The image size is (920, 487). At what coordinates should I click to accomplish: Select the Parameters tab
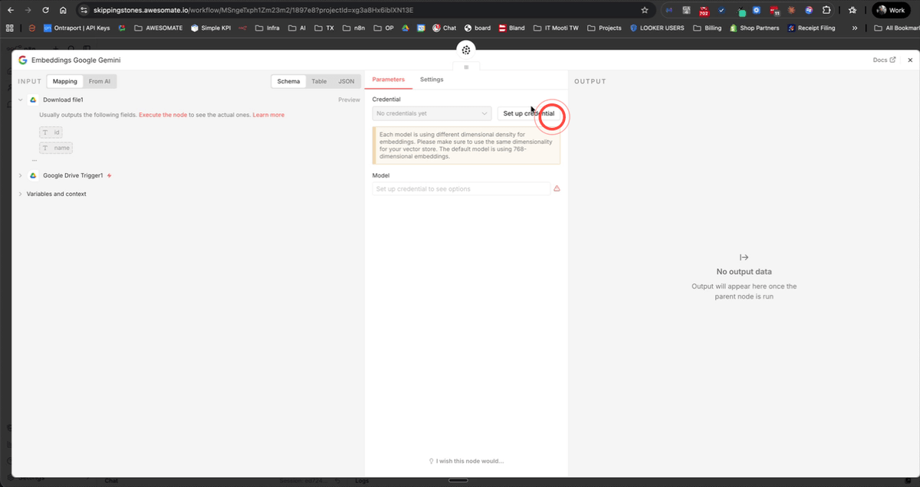[x=388, y=80]
